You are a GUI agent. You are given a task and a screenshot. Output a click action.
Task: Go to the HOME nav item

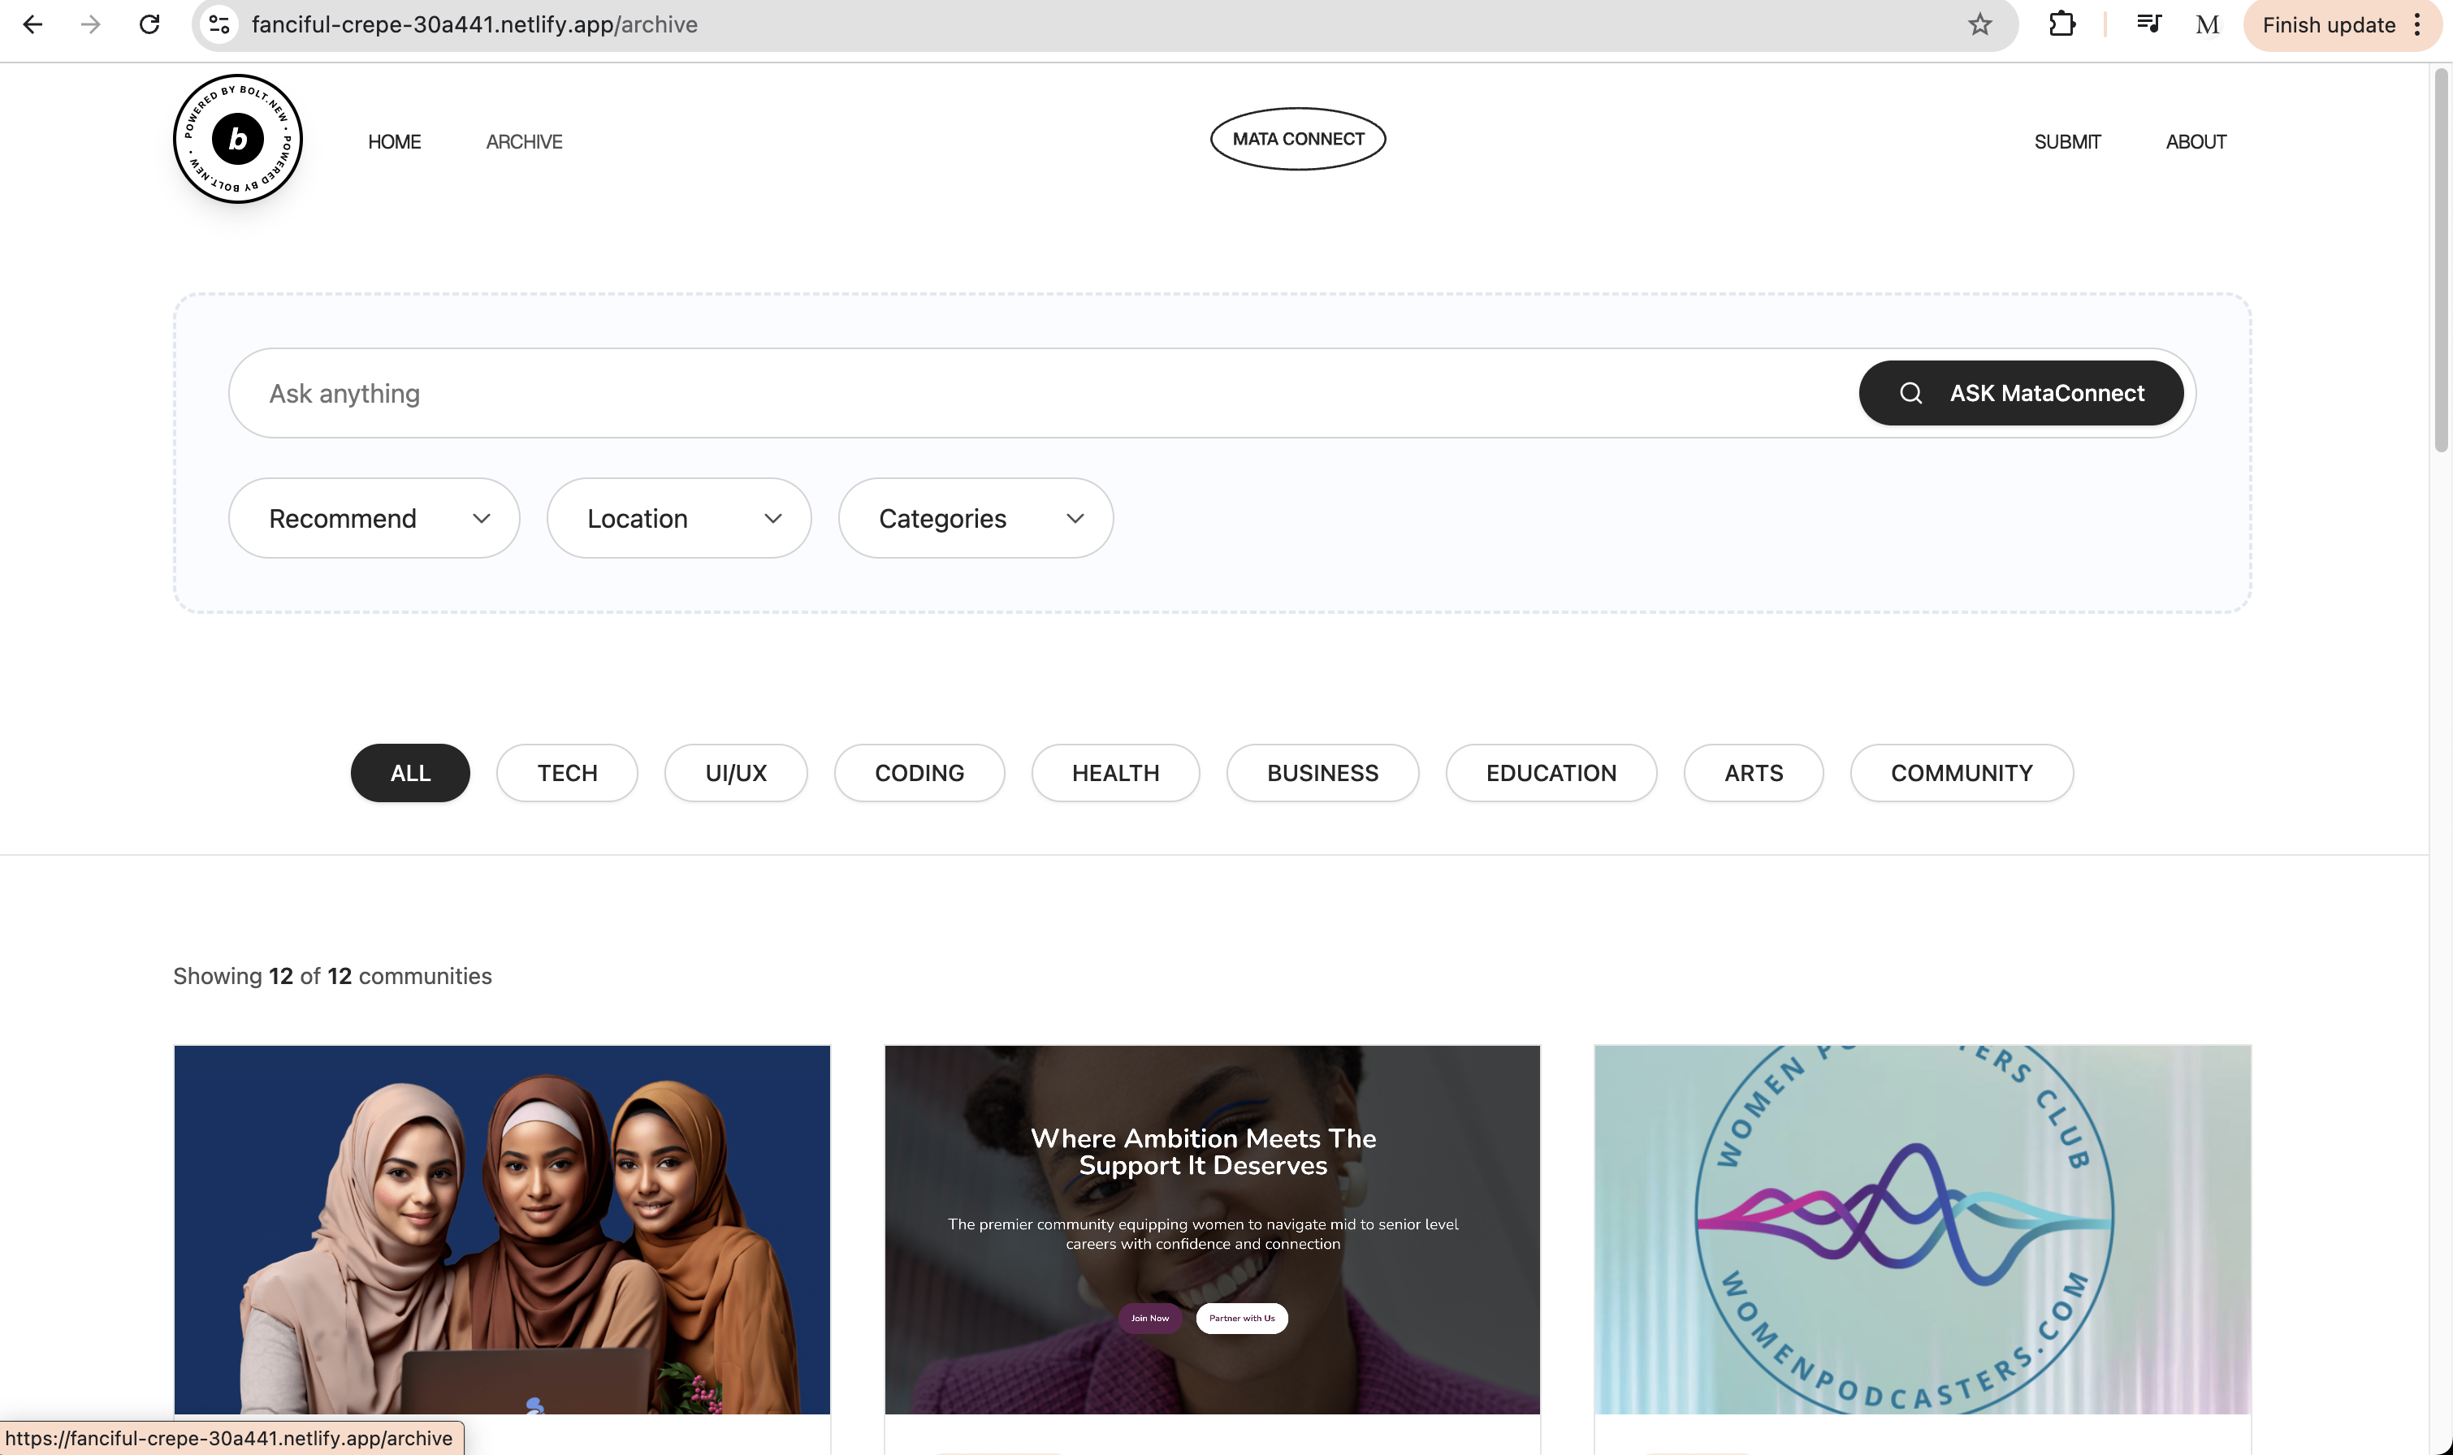pyautogui.click(x=394, y=142)
